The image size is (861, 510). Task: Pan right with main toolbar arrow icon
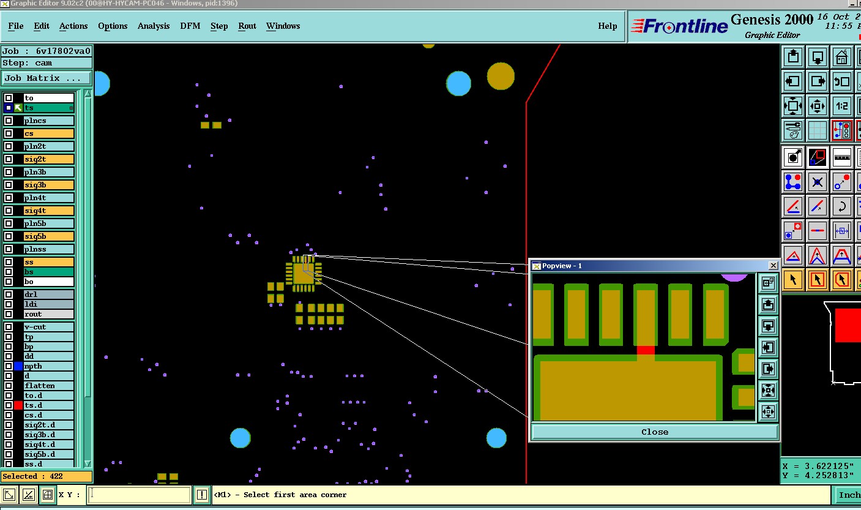(x=818, y=81)
